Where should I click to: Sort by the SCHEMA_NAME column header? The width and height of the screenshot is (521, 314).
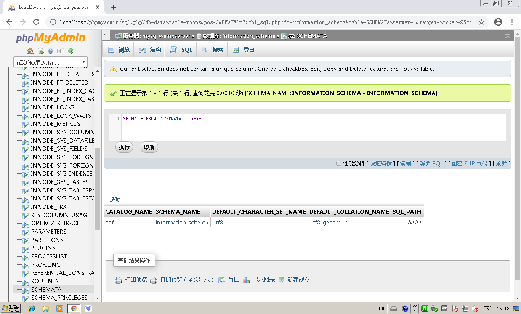(x=178, y=212)
